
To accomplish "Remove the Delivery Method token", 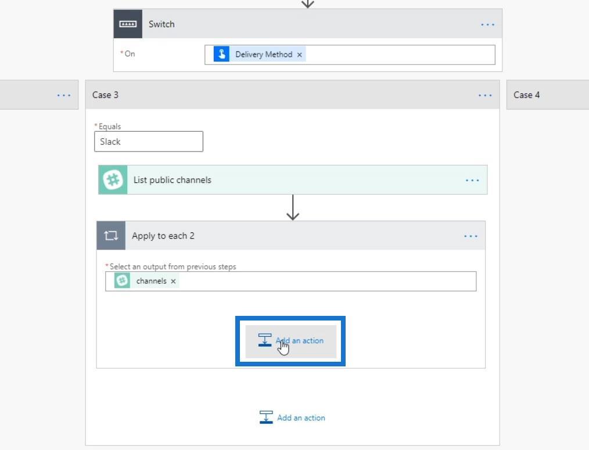I will pyautogui.click(x=299, y=55).
